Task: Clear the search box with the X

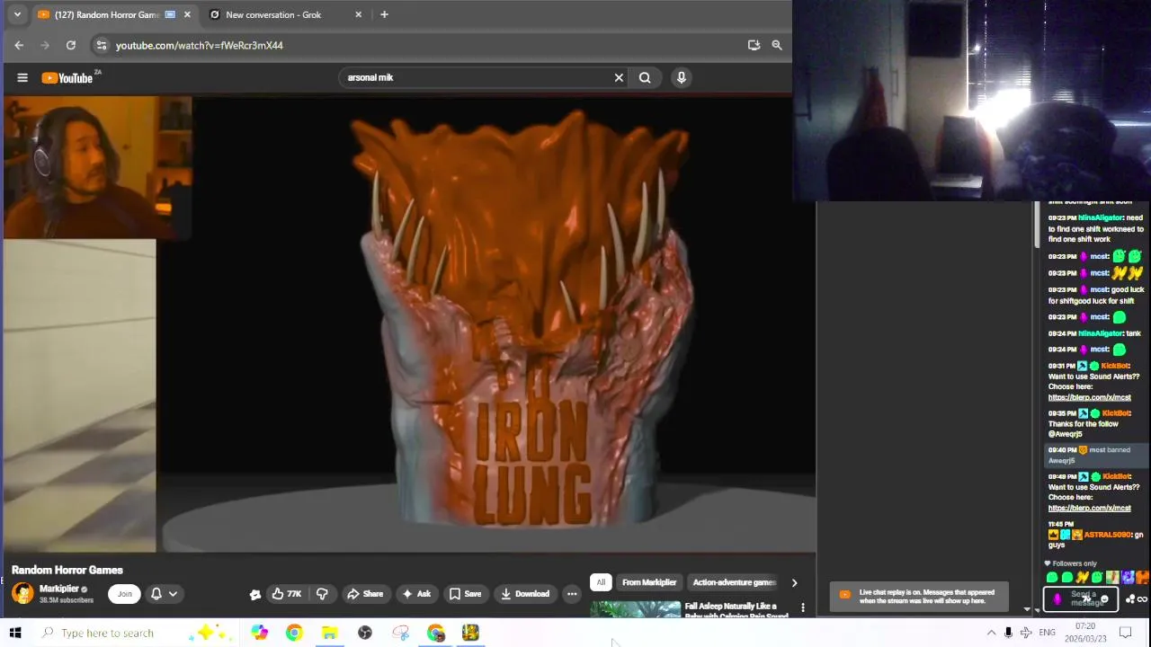Action: pos(619,77)
